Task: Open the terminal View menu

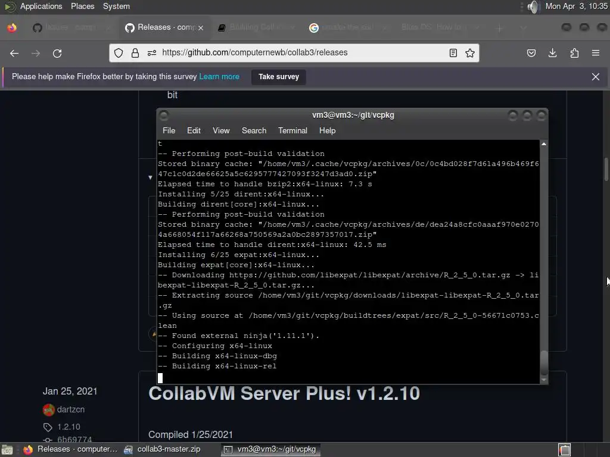Action: pyautogui.click(x=221, y=130)
